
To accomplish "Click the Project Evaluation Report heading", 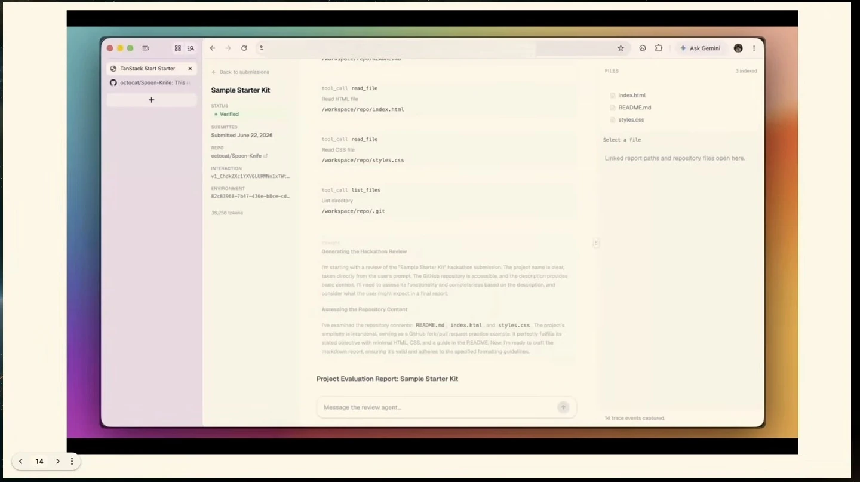I will [387, 379].
